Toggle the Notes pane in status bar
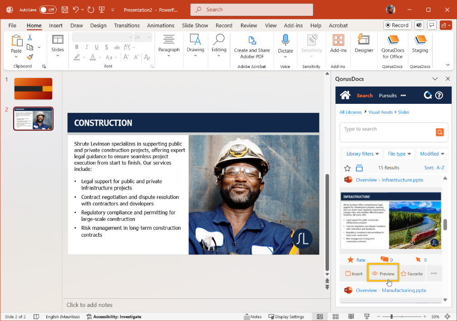The image size is (457, 321). tap(253, 316)
